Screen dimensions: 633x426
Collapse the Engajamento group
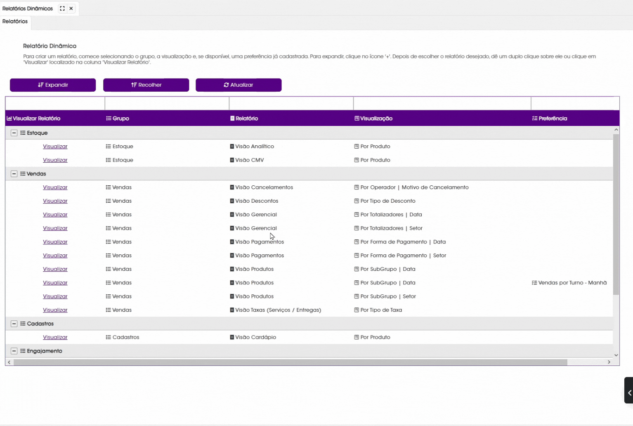(x=14, y=351)
